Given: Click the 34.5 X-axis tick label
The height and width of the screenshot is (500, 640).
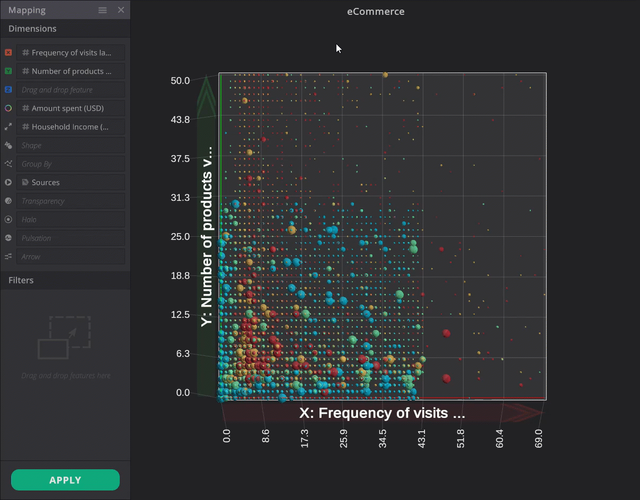Looking at the screenshot, I should coord(383,439).
